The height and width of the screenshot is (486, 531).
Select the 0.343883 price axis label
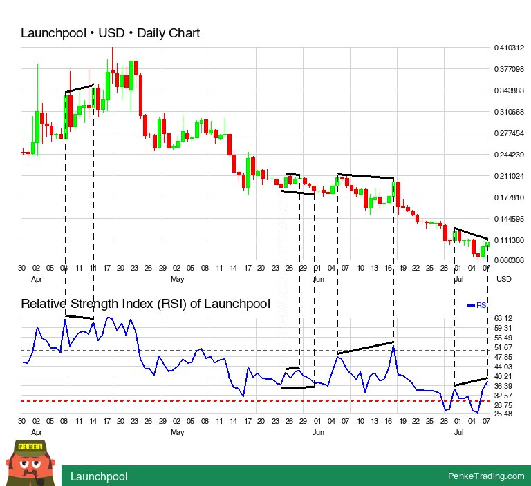[509, 90]
